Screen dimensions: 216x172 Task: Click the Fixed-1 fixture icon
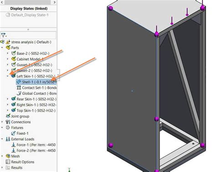[x=13, y=133]
